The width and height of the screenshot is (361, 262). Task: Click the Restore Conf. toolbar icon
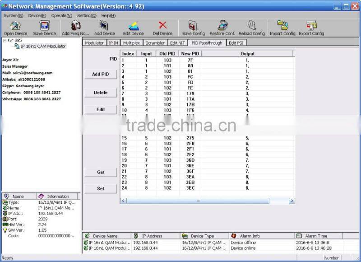click(x=222, y=26)
